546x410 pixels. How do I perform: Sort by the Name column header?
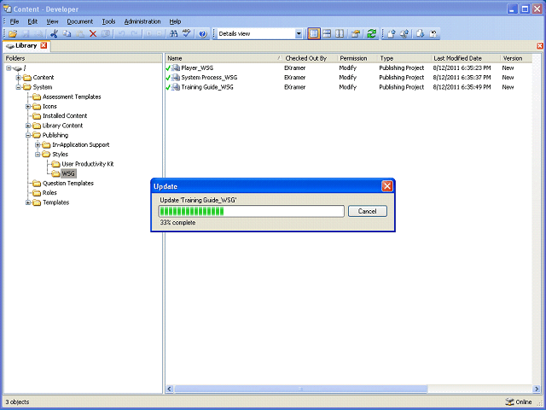pyautogui.click(x=224, y=58)
